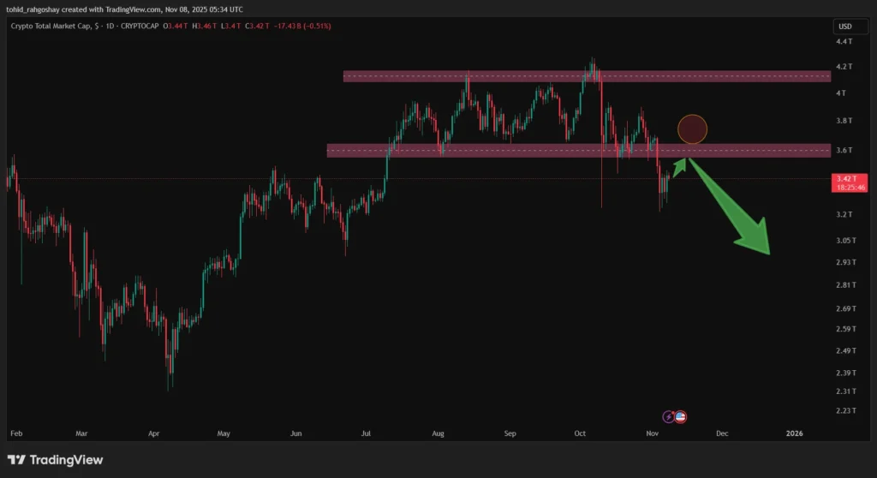Click the Aug label on time axis

439,433
